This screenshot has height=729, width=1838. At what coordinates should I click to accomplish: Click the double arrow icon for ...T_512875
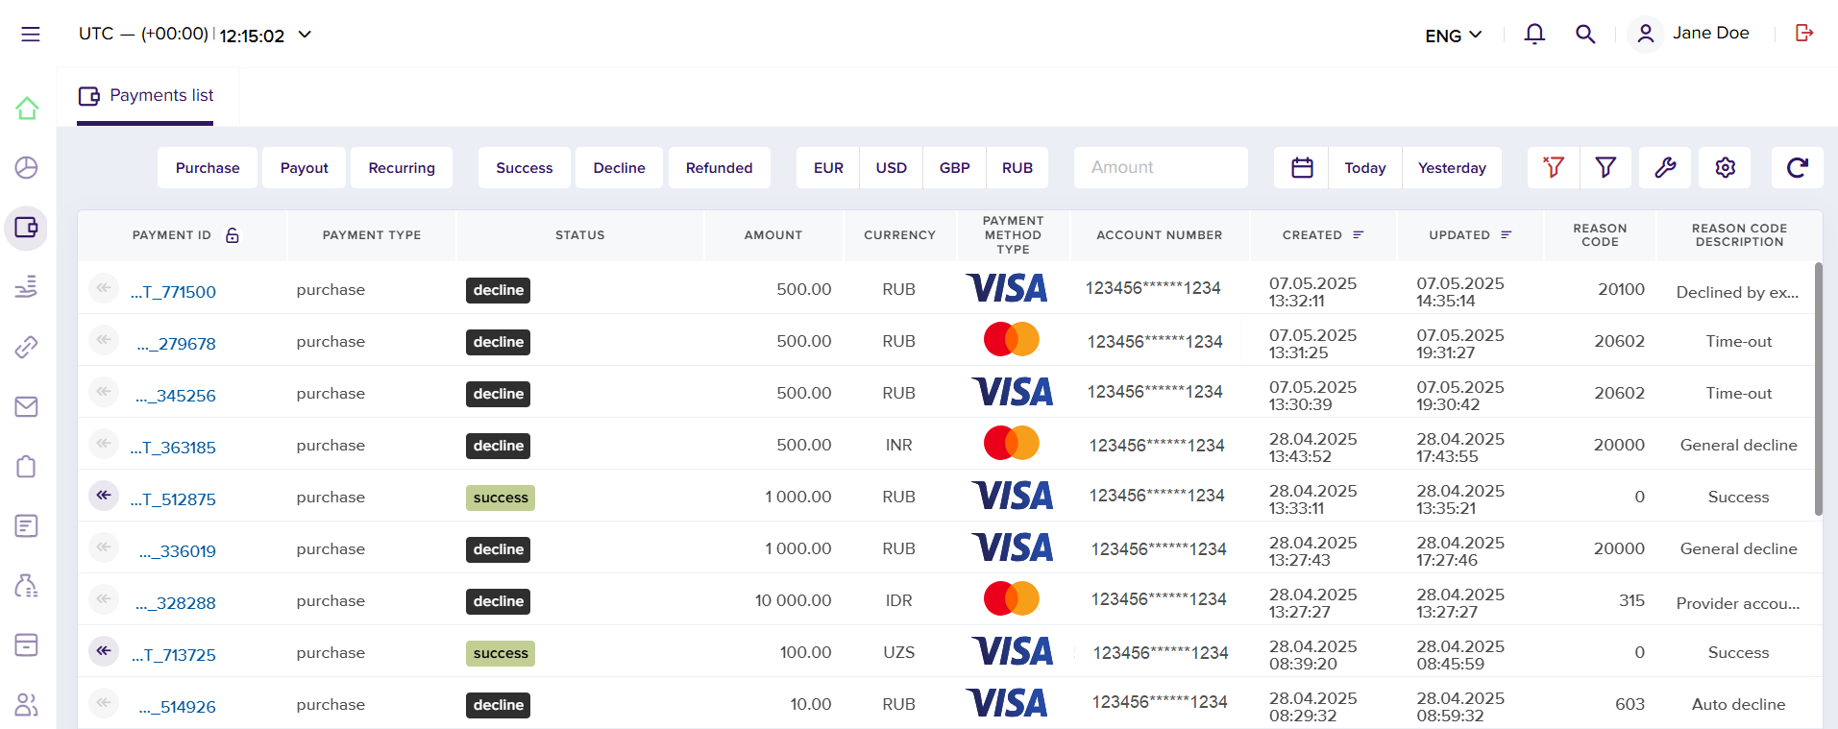point(104,496)
